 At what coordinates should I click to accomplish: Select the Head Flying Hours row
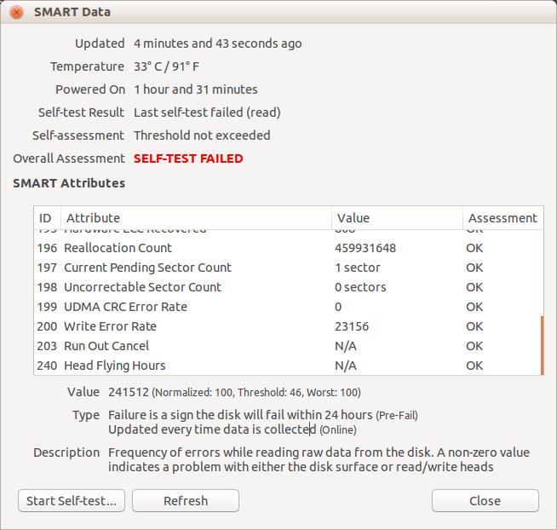[114, 366]
